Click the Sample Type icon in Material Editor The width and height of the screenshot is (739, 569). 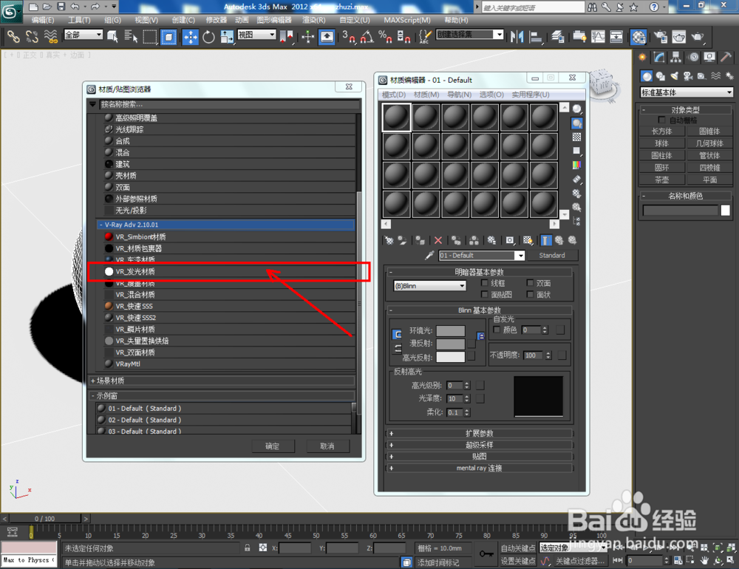point(577,109)
